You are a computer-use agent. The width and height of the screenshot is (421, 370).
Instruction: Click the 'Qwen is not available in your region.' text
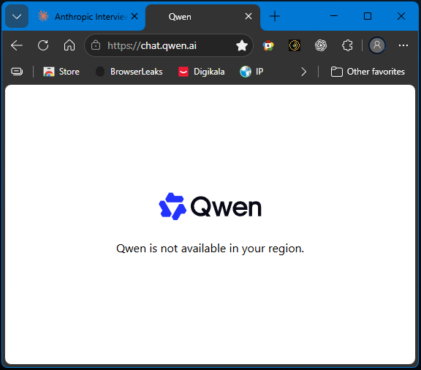pyautogui.click(x=210, y=249)
